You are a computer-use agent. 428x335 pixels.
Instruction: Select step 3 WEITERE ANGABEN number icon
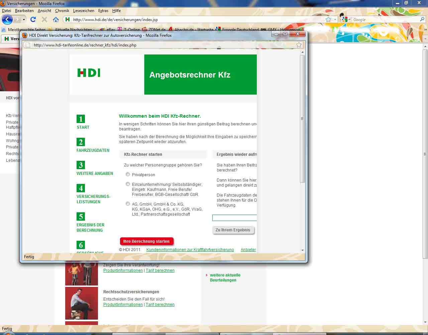point(81,165)
